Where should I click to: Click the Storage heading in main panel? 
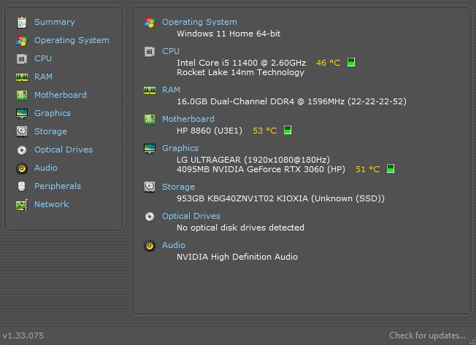coord(178,187)
